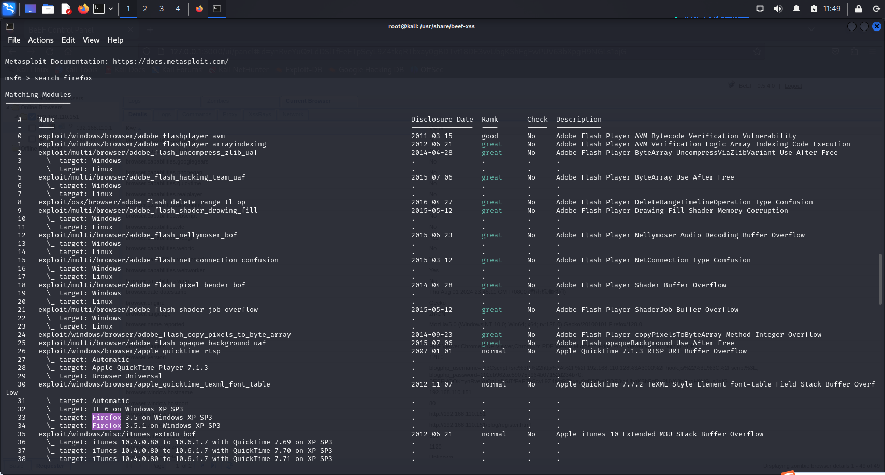The height and width of the screenshot is (475, 885).
Task: Select the Firefox window in the taskbar
Action: pyautogui.click(x=199, y=9)
